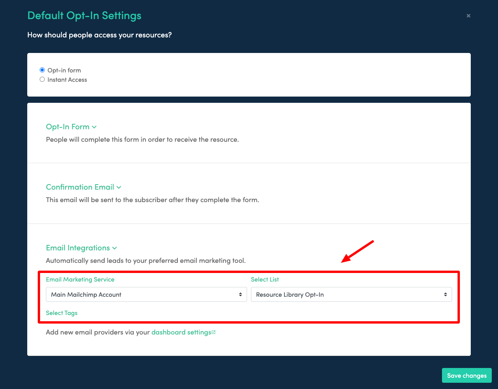Select the Instant Access radio button
The width and height of the screenshot is (498, 389).
coord(42,79)
